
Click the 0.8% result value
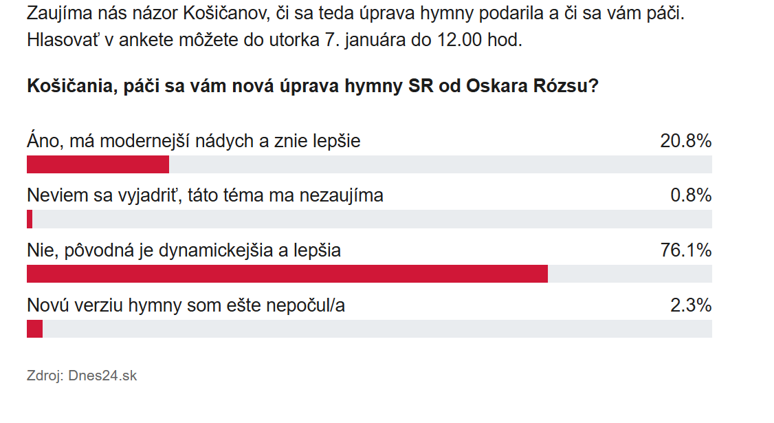click(x=690, y=196)
